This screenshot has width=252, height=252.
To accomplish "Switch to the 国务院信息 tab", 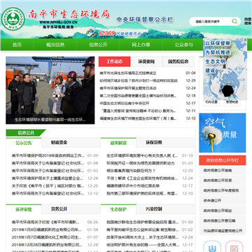I will point(178,62).
